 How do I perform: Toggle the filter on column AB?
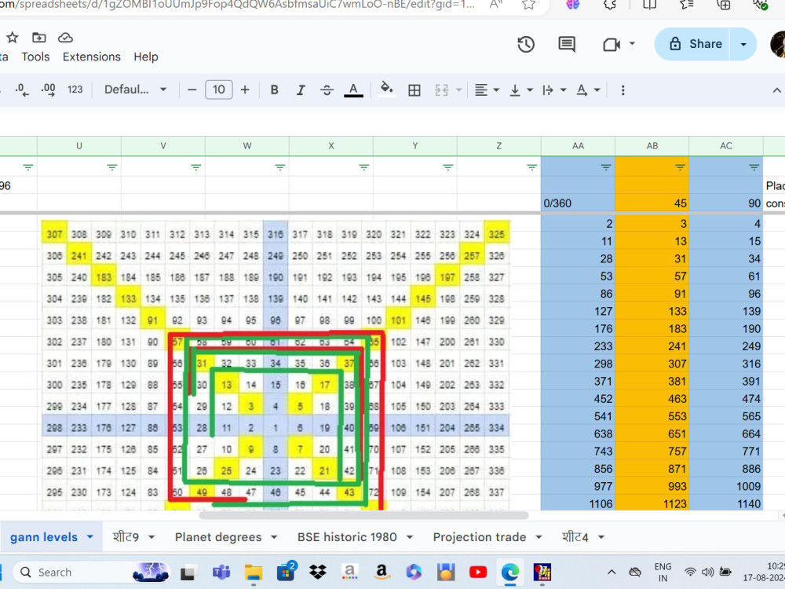tap(680, 167)
